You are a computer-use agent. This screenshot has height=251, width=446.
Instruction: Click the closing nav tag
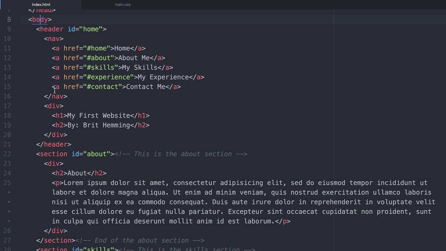56,97
